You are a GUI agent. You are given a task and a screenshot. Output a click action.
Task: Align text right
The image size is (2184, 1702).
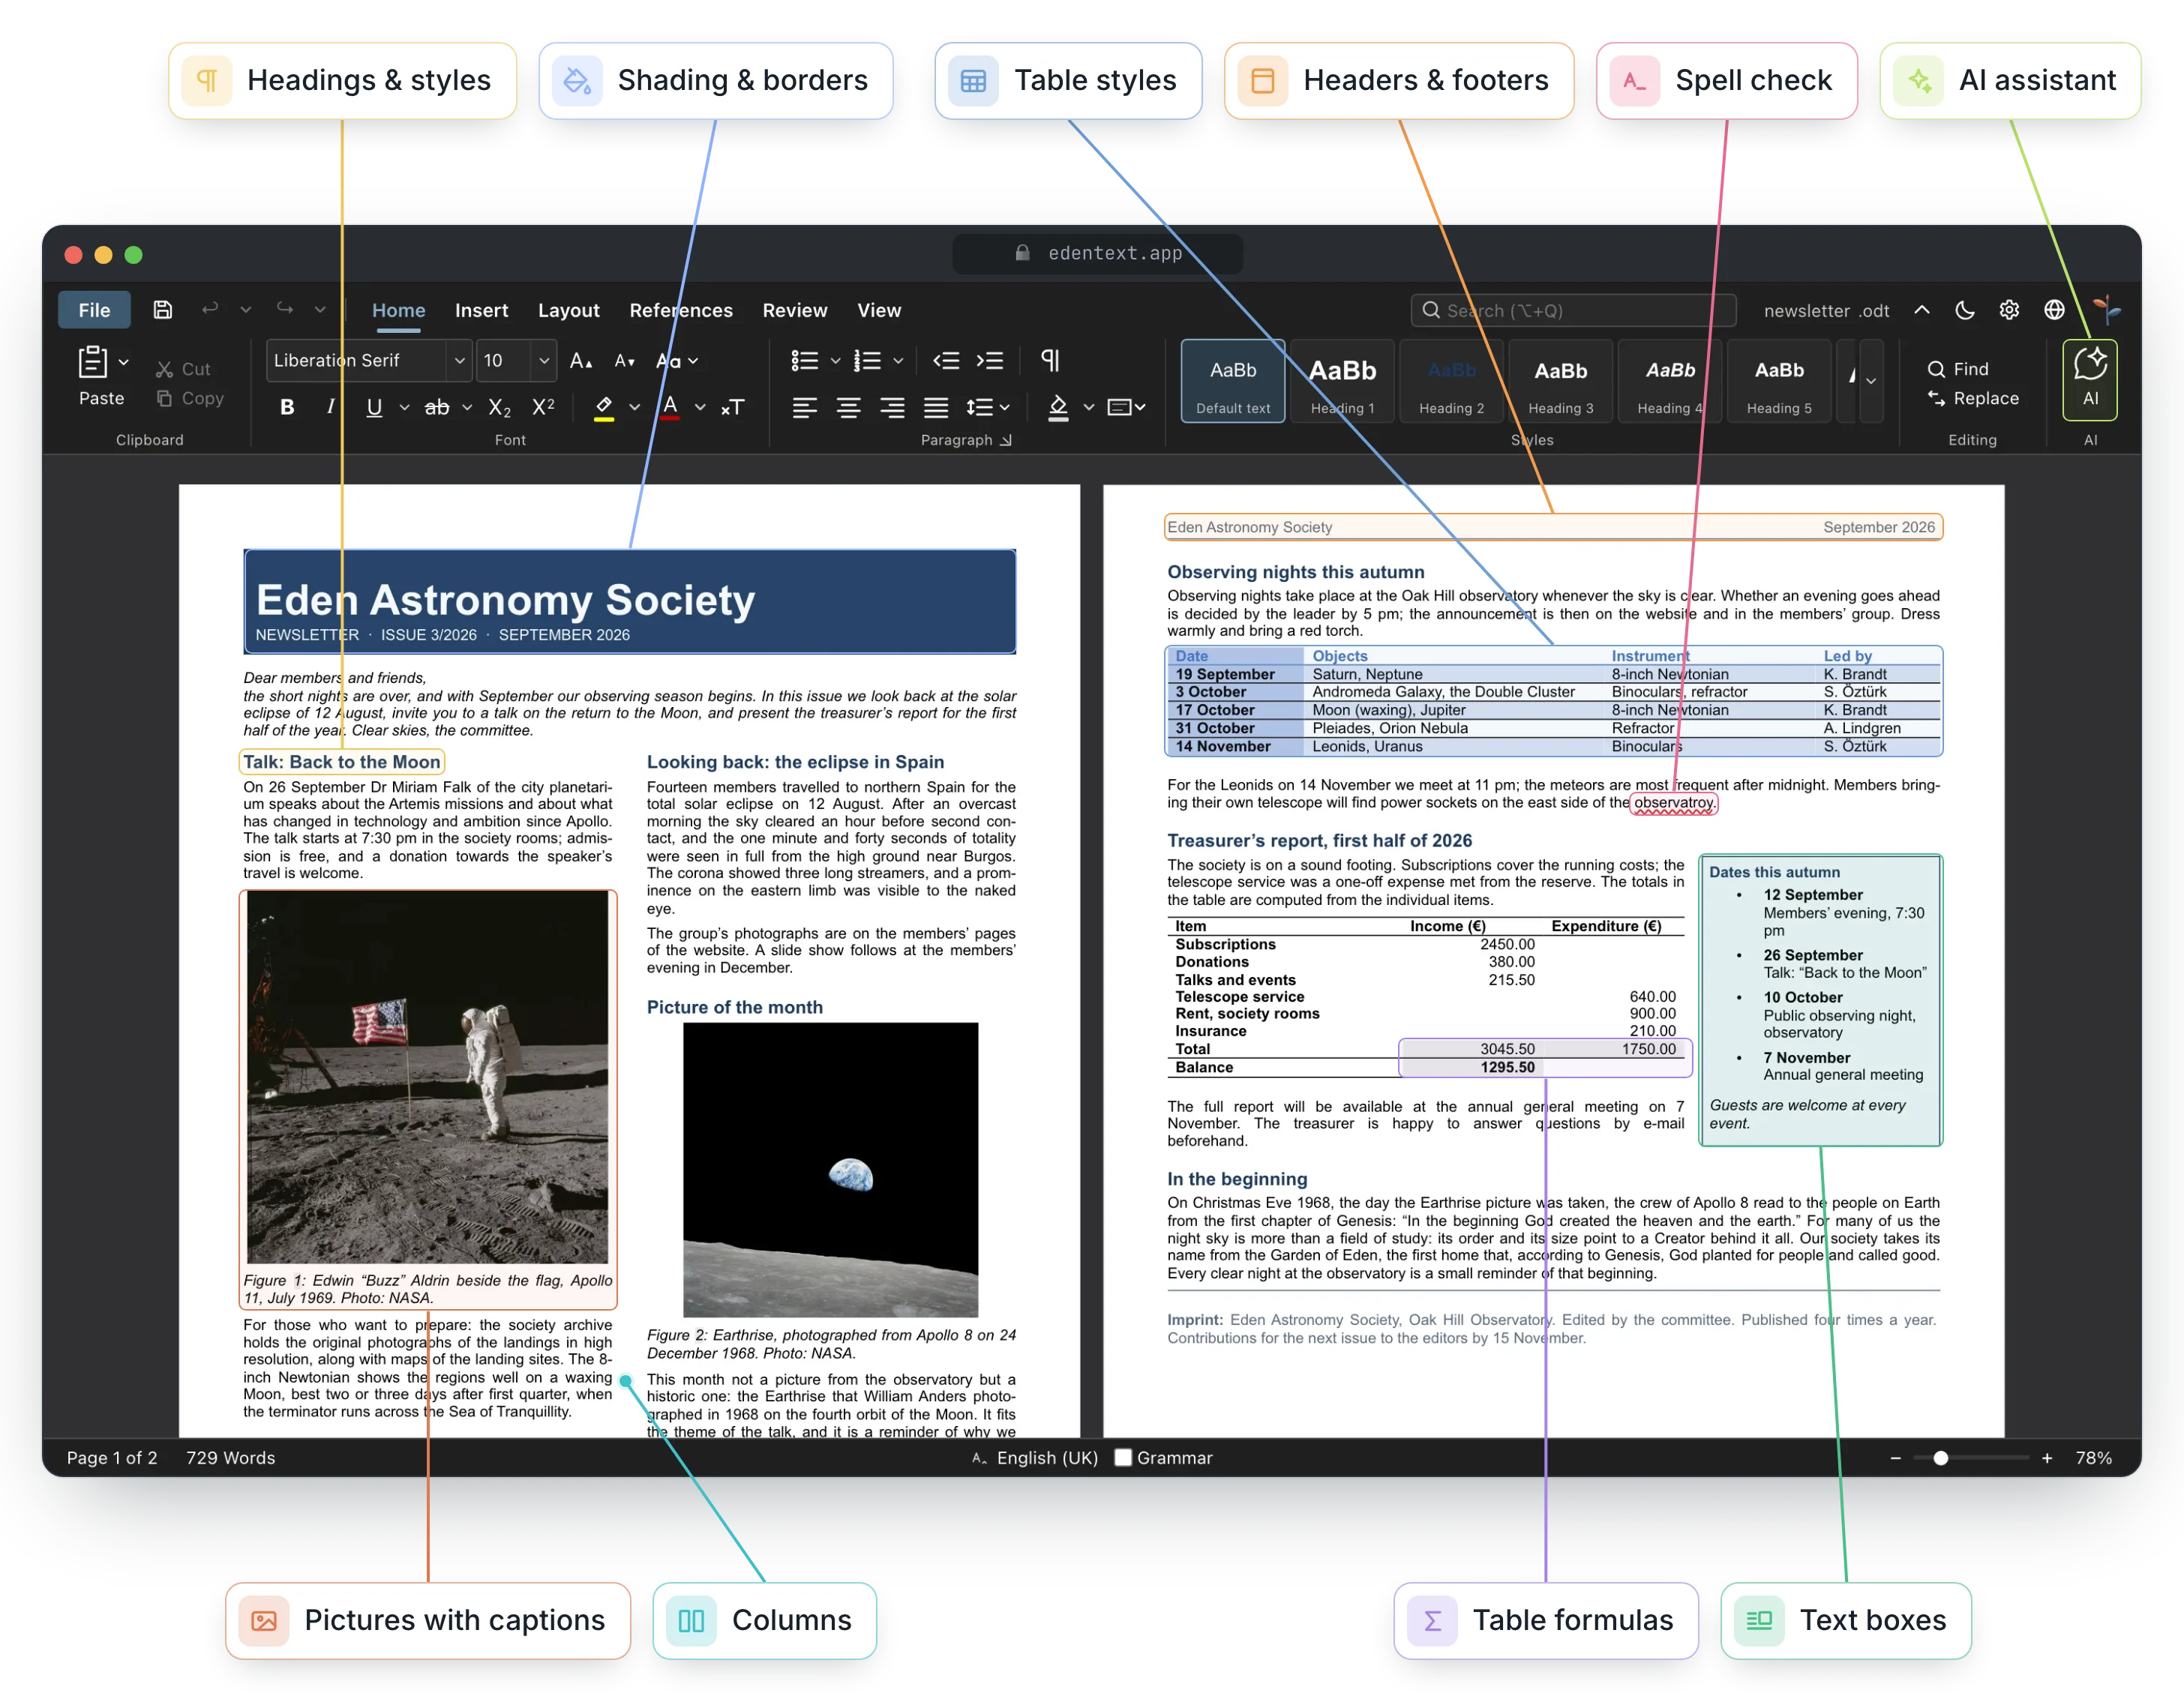pyautogui.click(x=892, y=407)
